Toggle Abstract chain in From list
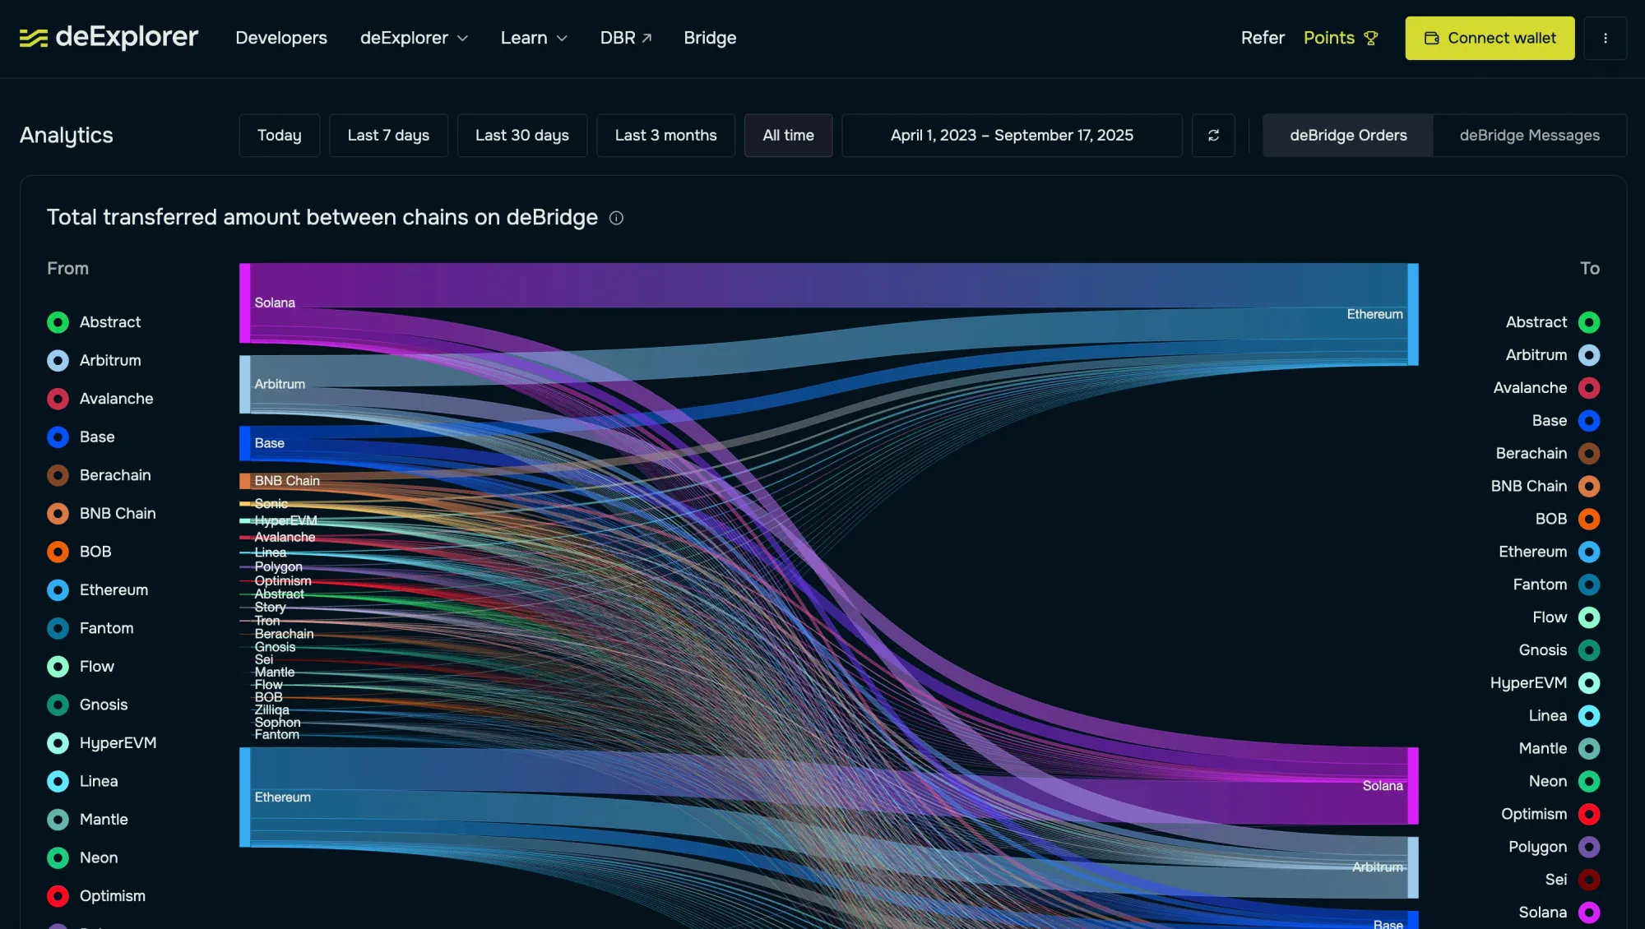 coord(58,322)
